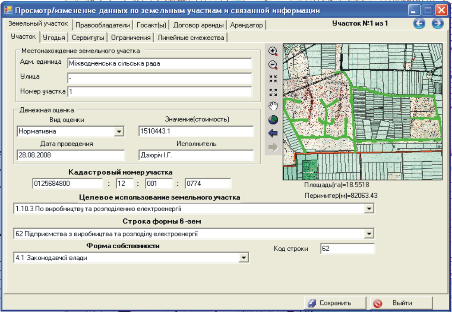
Task: Open the Вид оценки dropdown
Action: (119, 132)
